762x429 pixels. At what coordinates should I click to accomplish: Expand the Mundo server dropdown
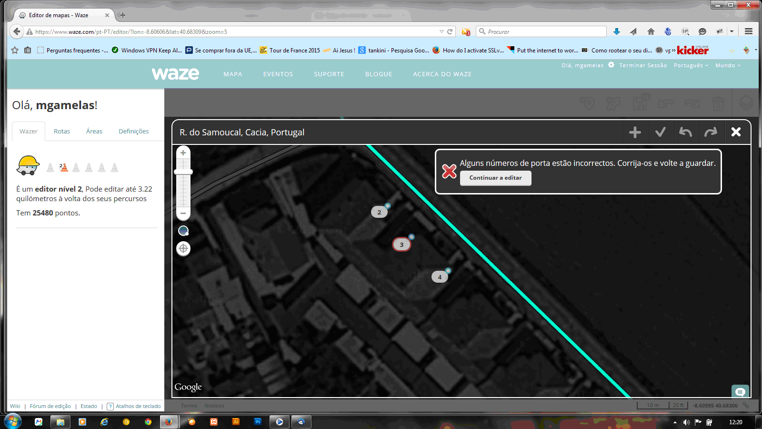(x=728, y=65)
